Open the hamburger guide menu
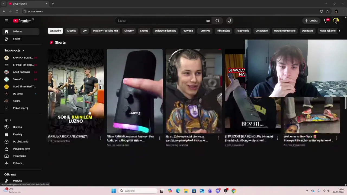The width and height of the screenshot is (347, 195). pyautogui.click(x=7, y=21)
